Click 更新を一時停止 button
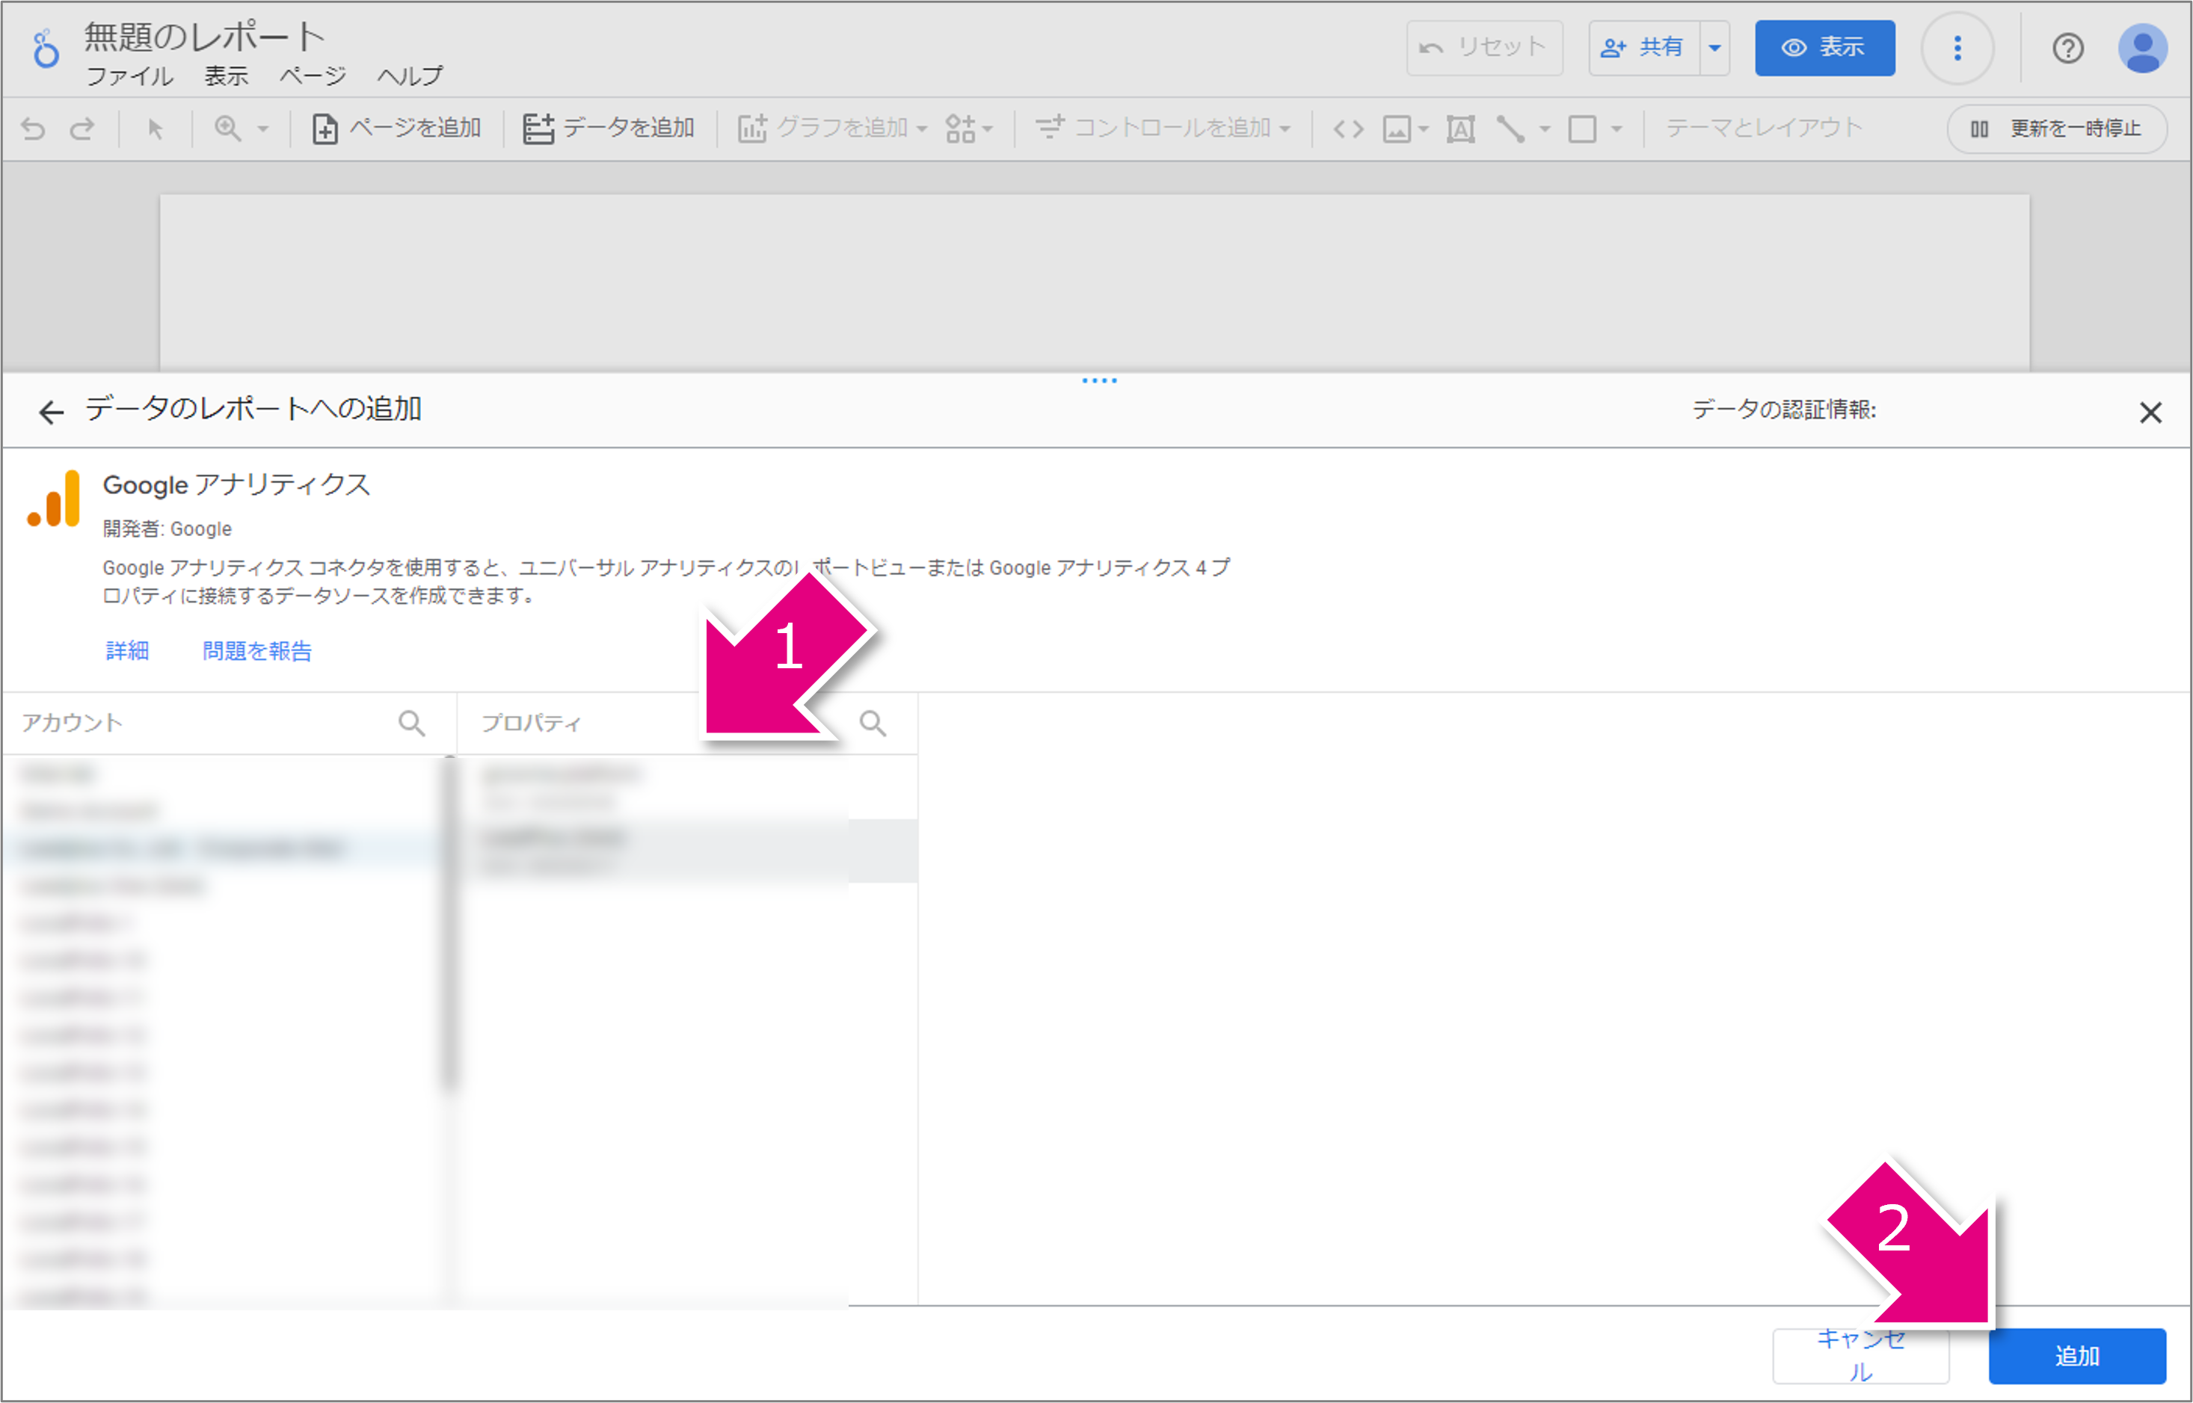The width and height of the screenshot is (2193, 1403). coord(2056,129)
